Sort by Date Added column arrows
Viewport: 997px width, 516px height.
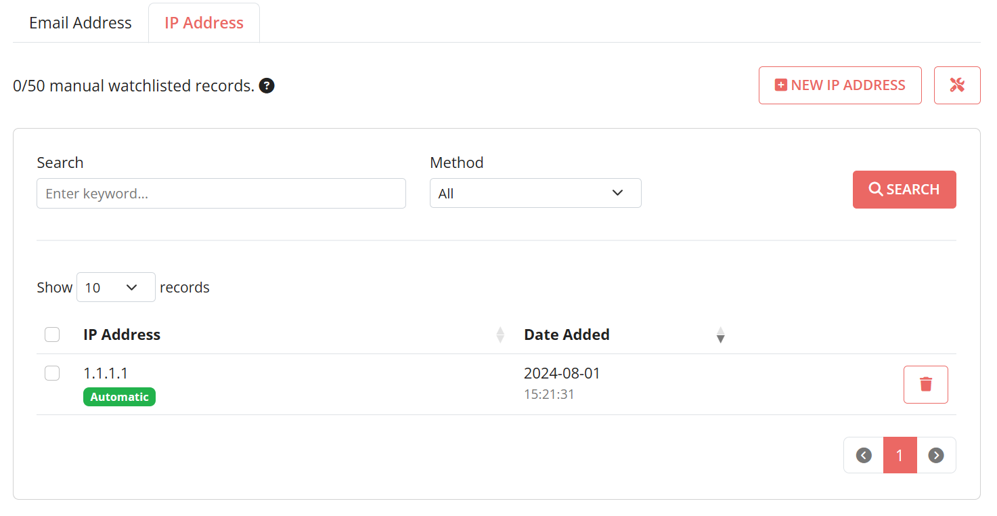pyautogui.click(x=721, y=335)
